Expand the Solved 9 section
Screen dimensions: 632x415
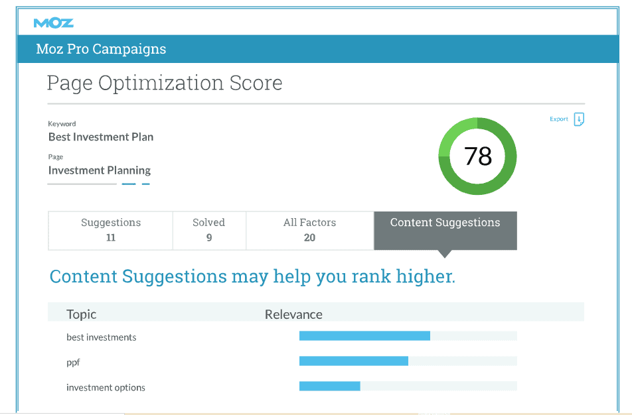pyautogui.click(x=208, y=230)
